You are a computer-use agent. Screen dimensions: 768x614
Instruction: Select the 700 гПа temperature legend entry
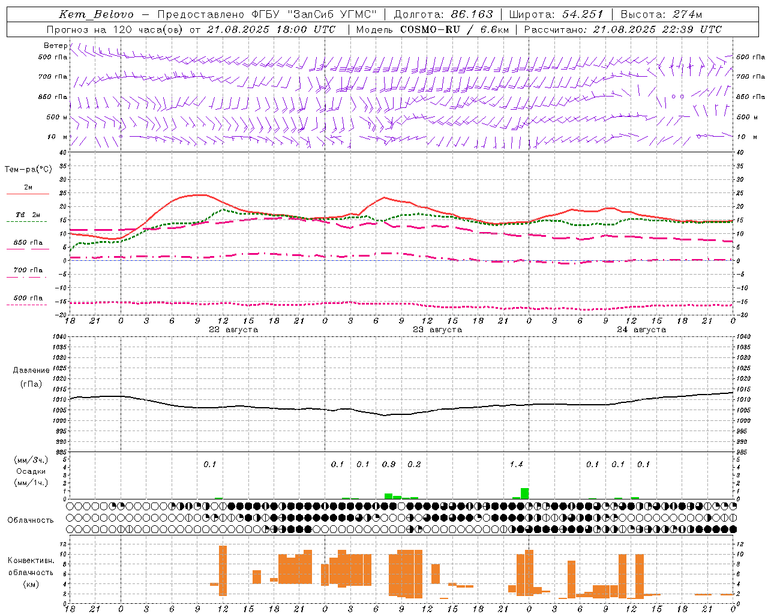[x=28, y=270]
